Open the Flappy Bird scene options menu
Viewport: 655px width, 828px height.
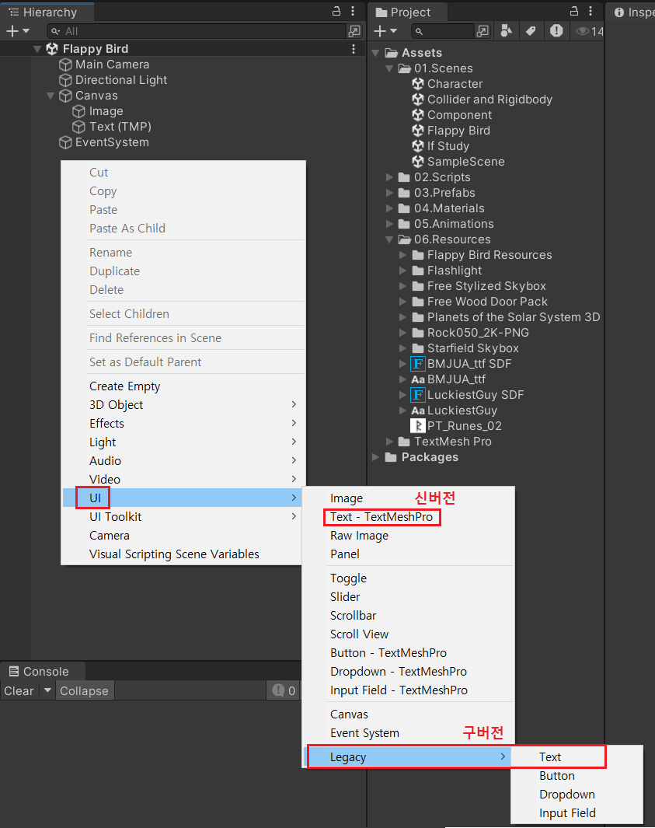pyautogui.click(x=354, y=48)
